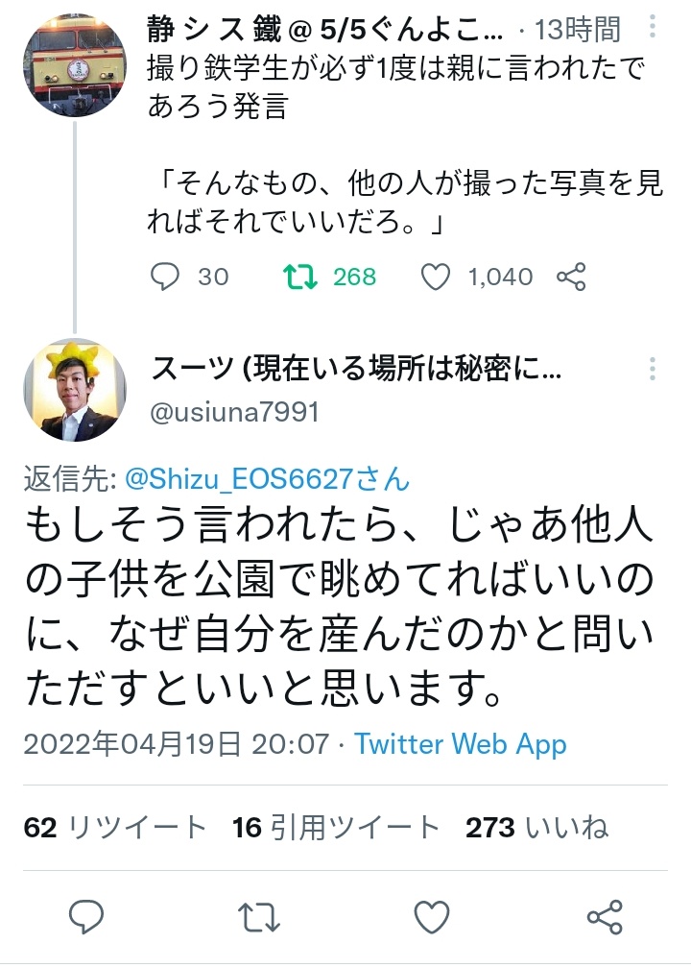
Task: Open the three-dot menu on スーツ's tweet
Action: point(654,370)
